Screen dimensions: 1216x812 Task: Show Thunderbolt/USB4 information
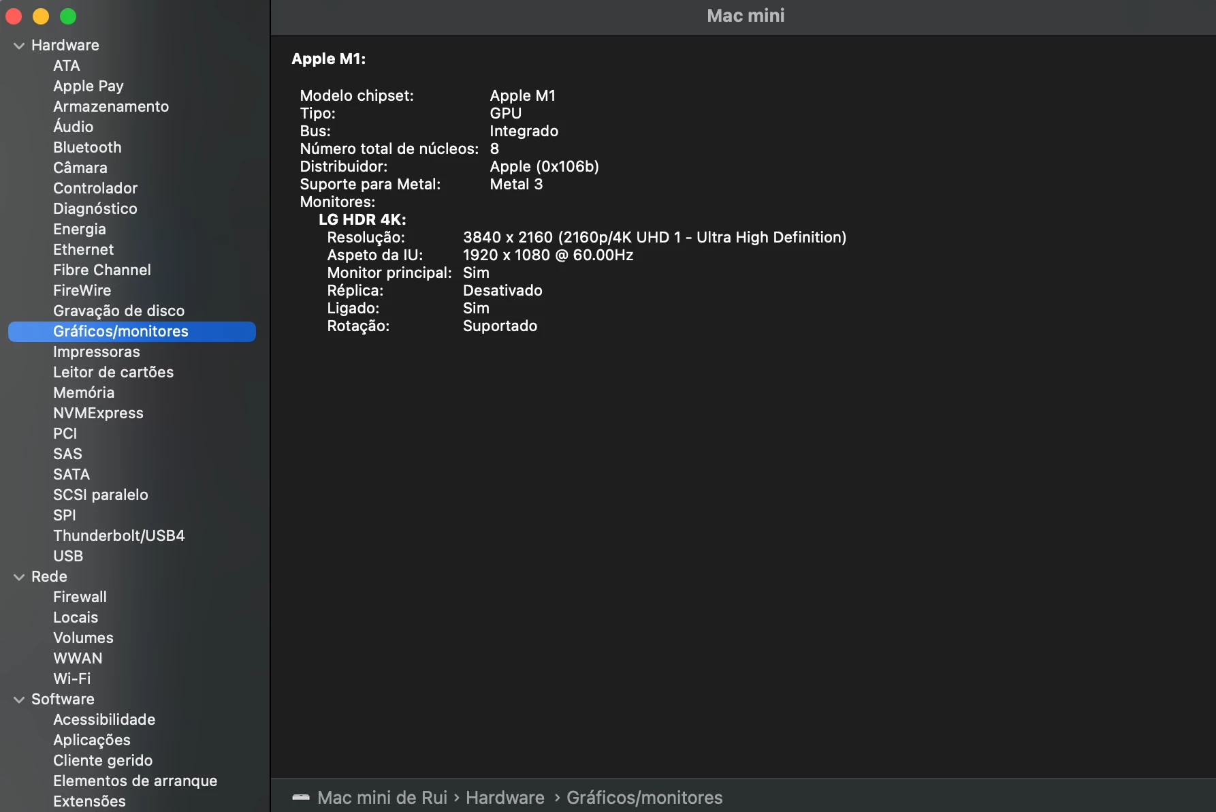coord(119,536)
